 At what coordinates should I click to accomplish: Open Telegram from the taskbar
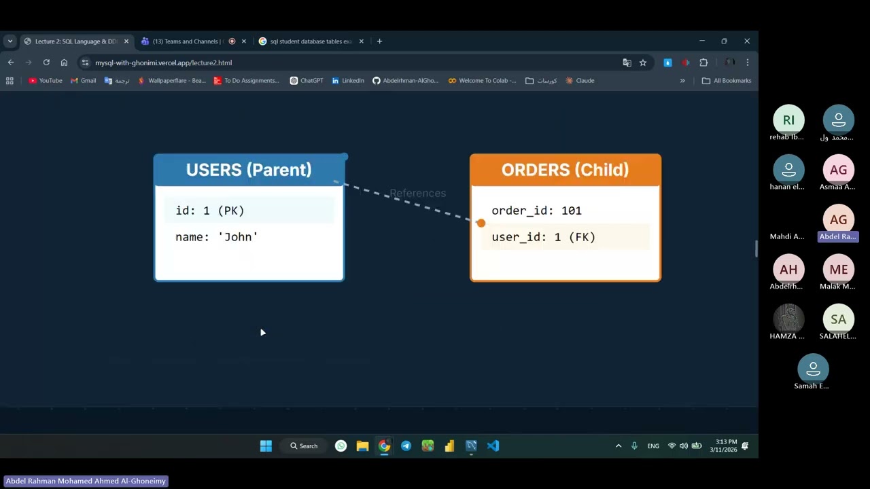[x=406, y=446]
